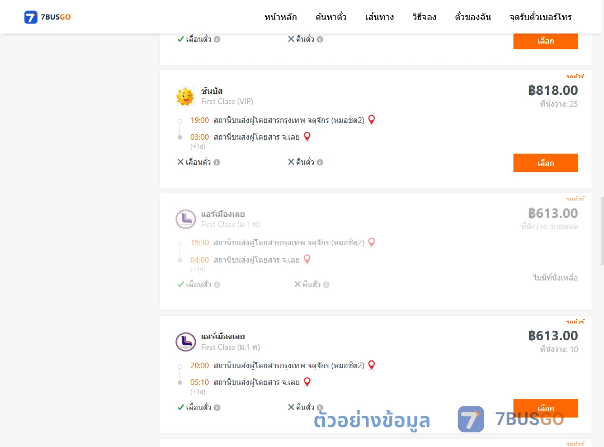Click info icon beside คืนตั๋ว on 20:00 trip

(320, 407)
